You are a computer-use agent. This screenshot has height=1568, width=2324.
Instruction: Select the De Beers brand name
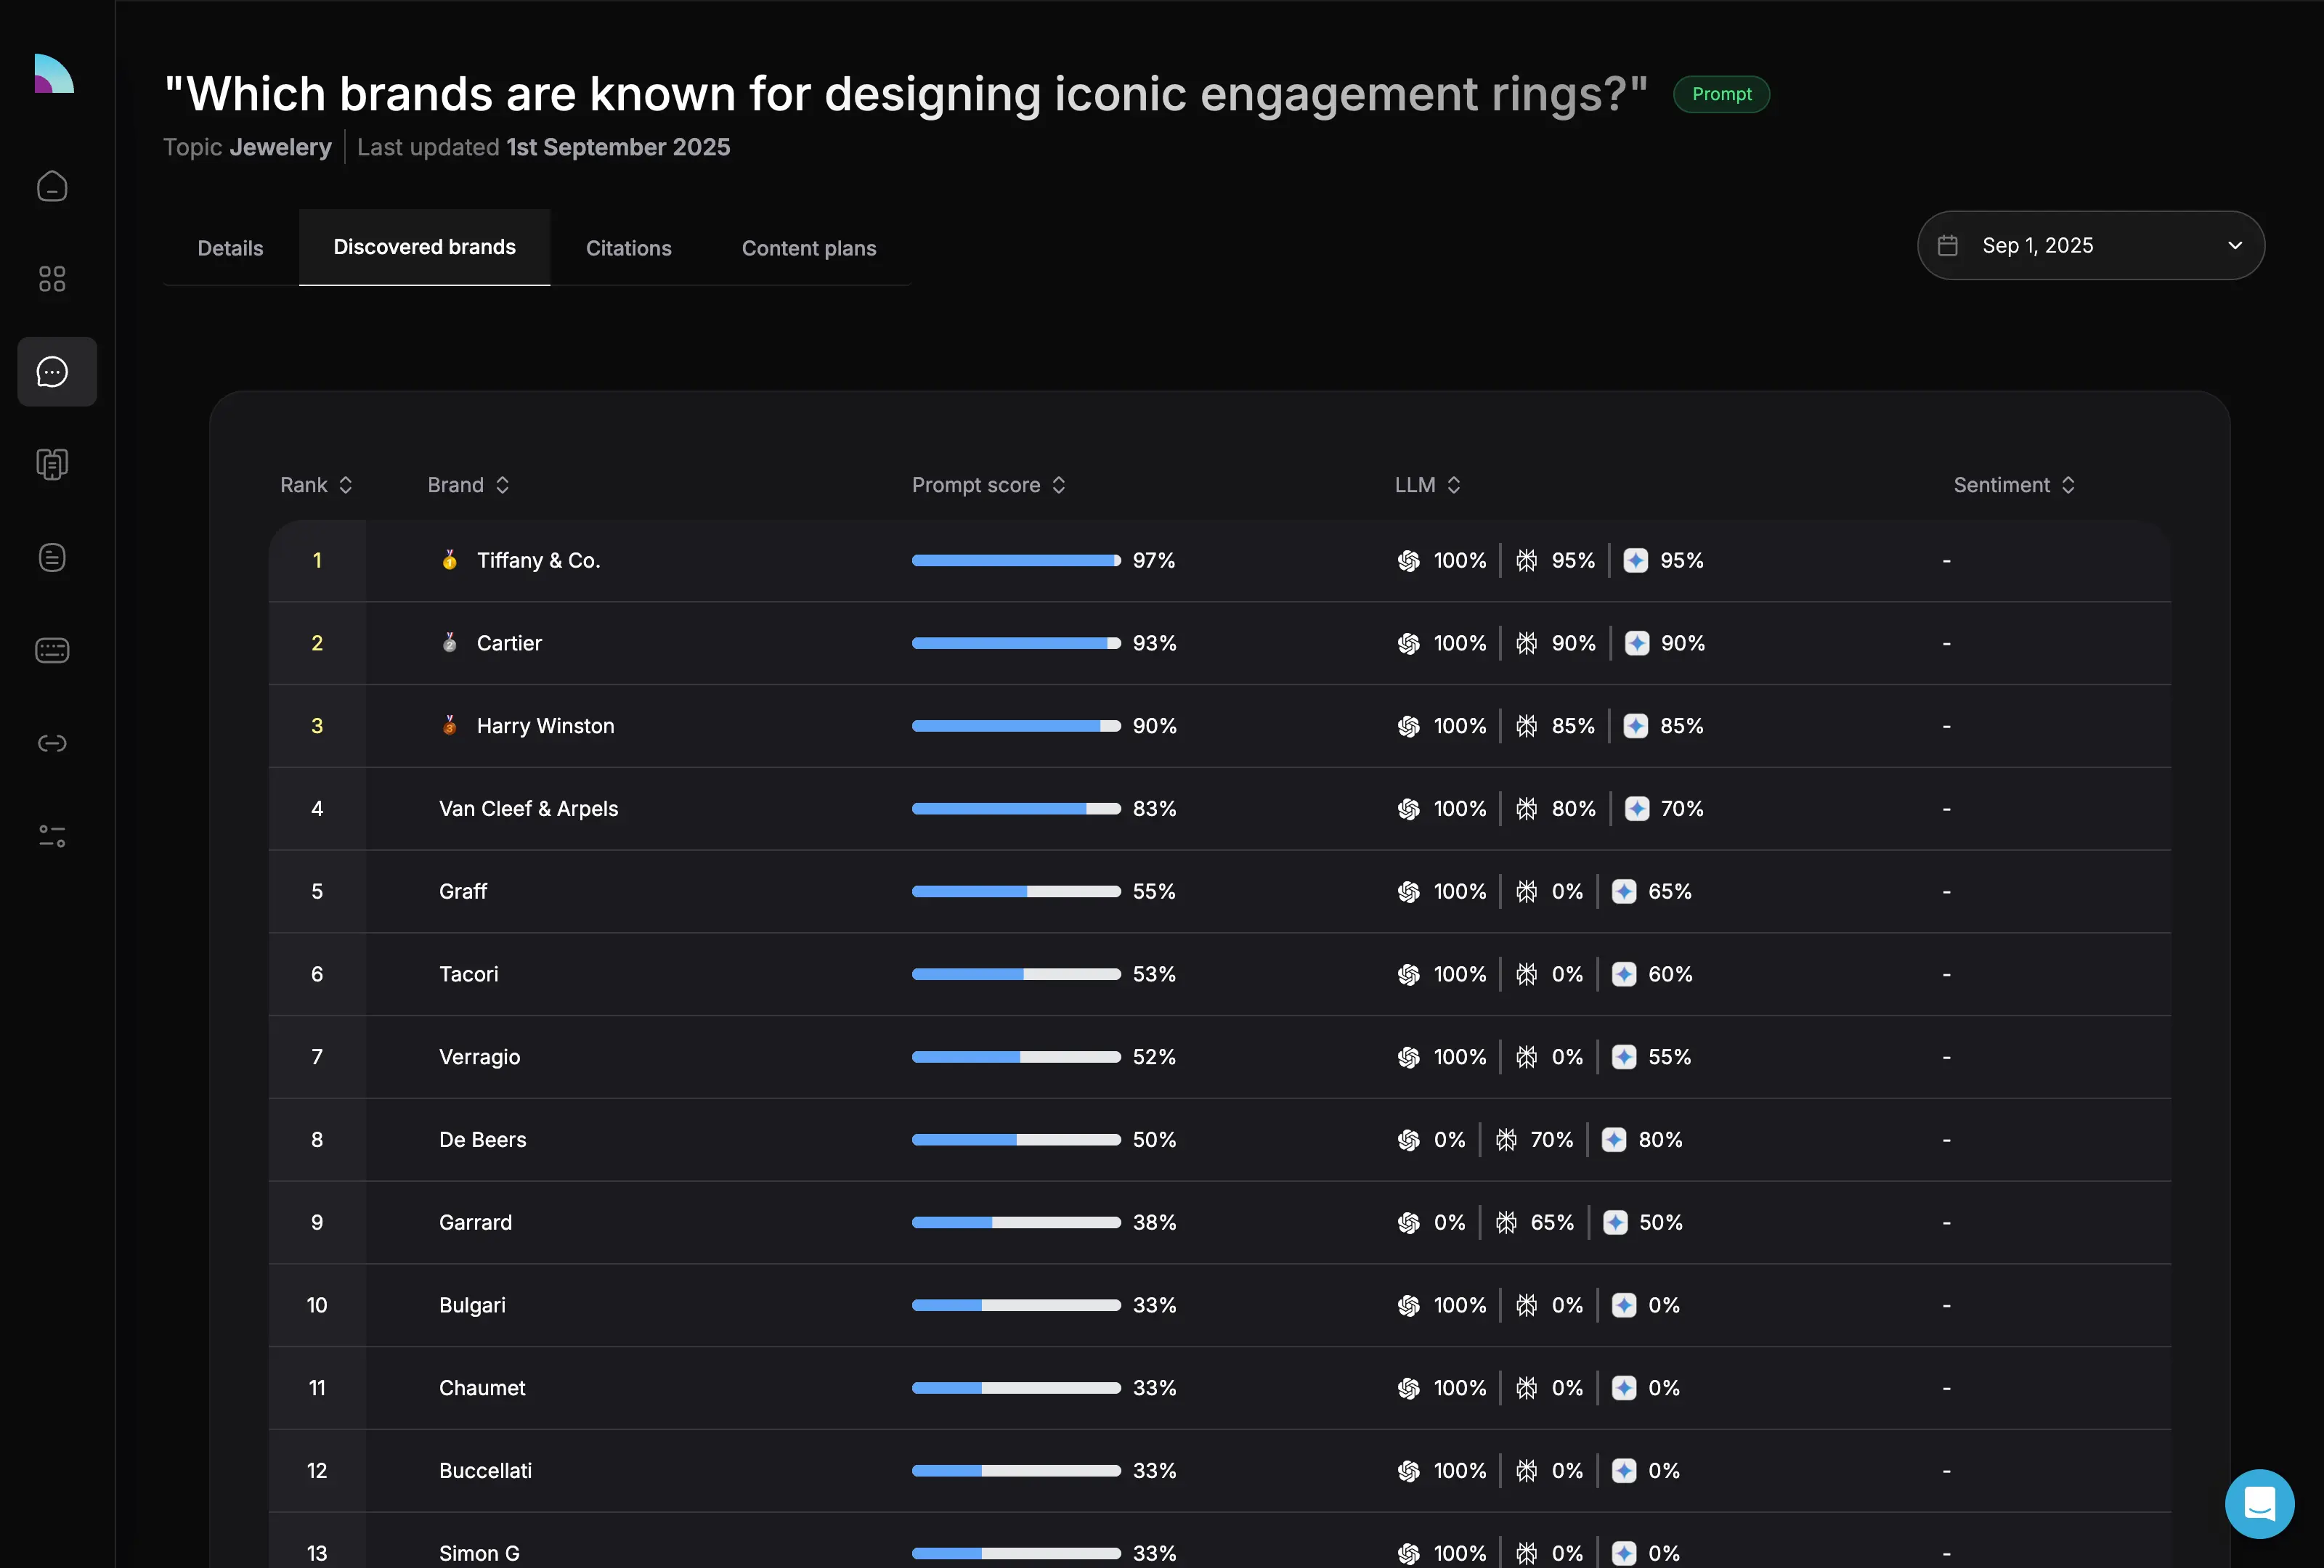482,1140
